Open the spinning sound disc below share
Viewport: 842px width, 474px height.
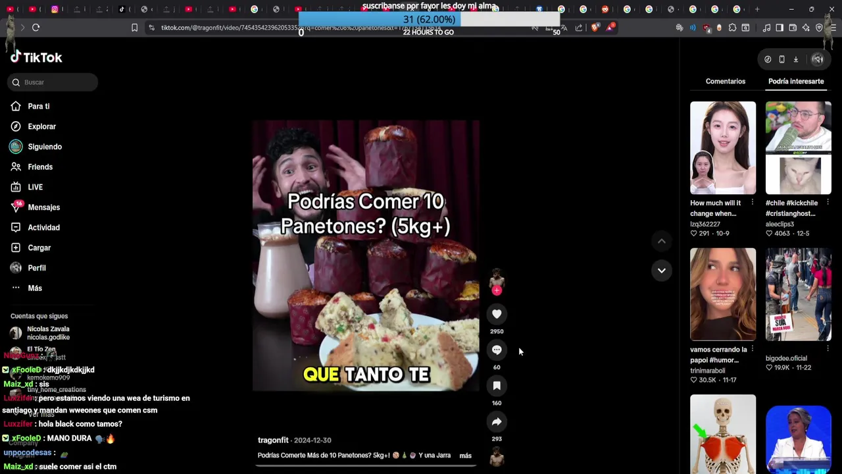[x=497, y=456]
